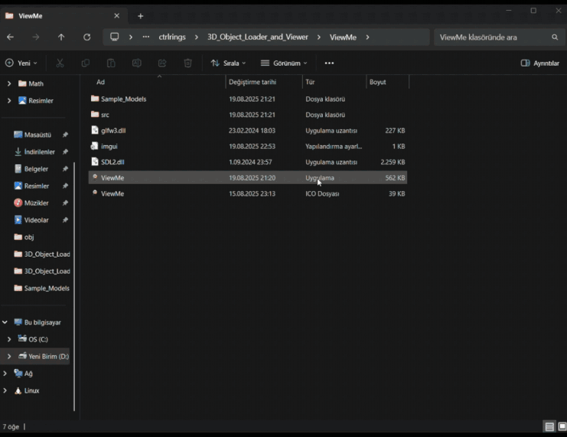The image size is (567, 437).
Task: Select the ViewMe ICO file icon
Action: (95, 193)
